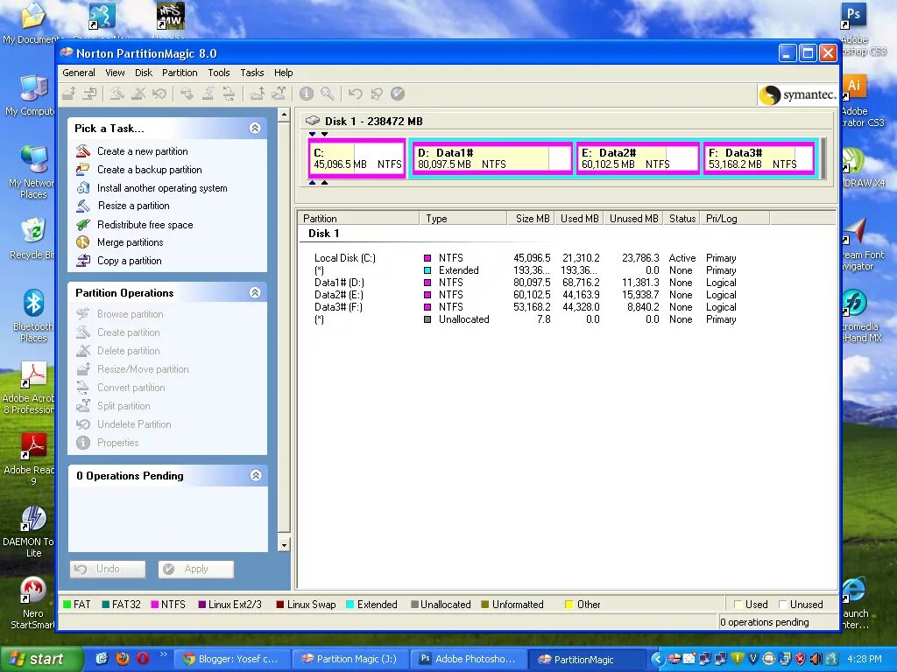Click Resize/Move partition operation icon
Screen dimensions: 897x672
[x=83, y=369]
